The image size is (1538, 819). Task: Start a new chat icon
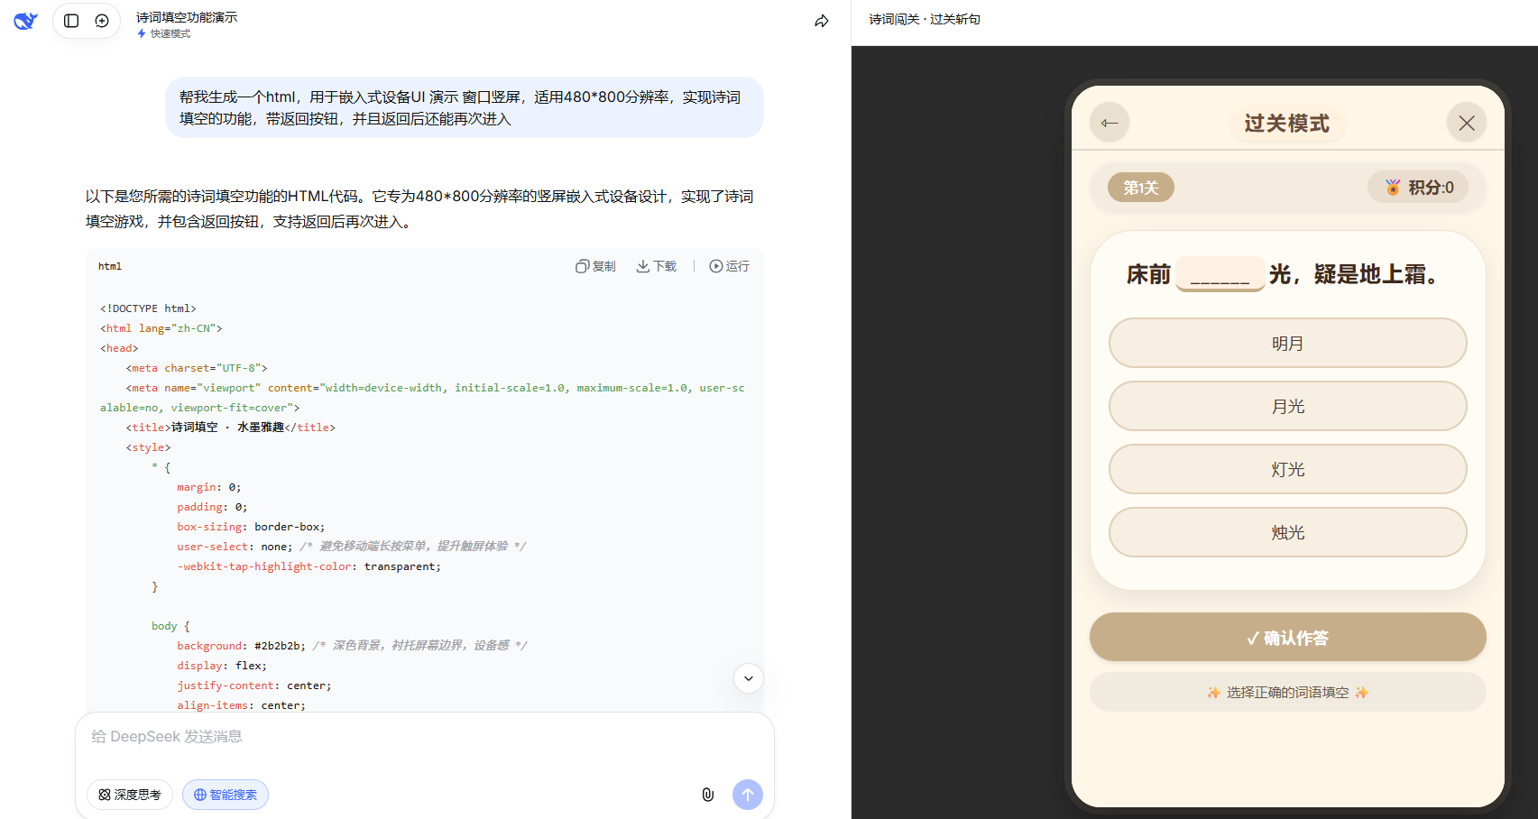tap(102, 21)
